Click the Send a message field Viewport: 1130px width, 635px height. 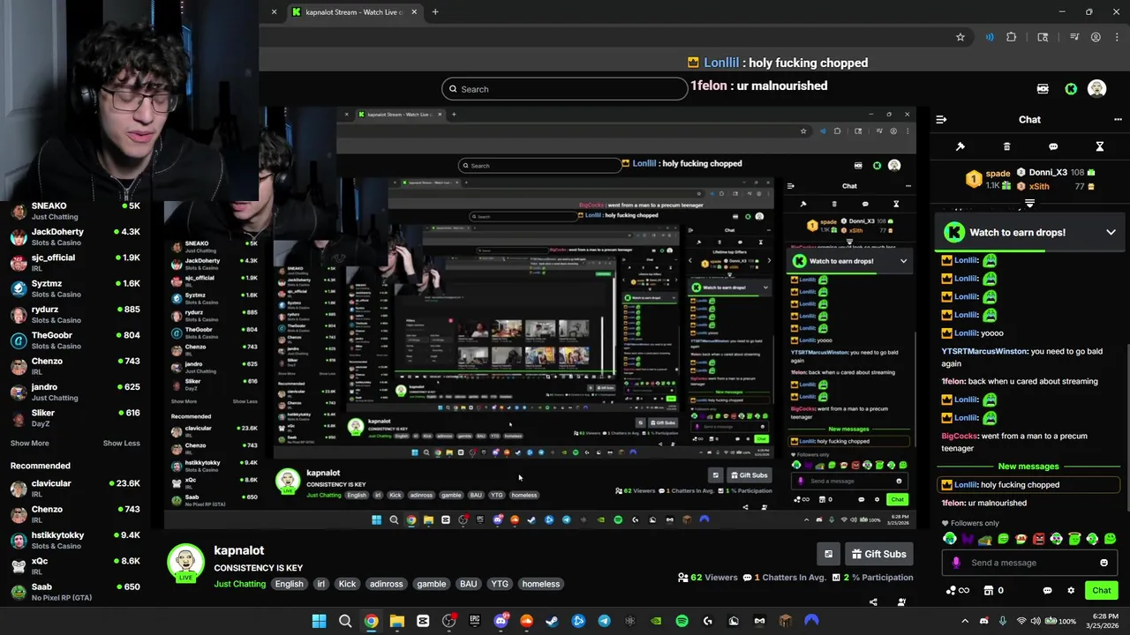(x=1028, y=563)
